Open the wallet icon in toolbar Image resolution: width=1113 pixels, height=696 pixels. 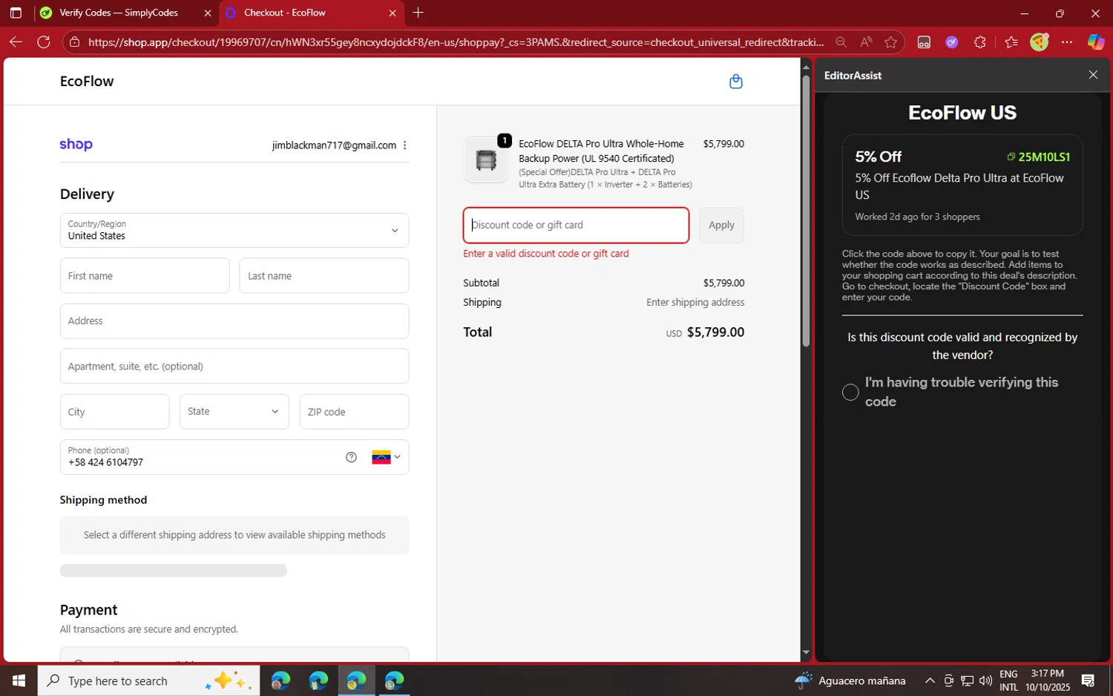pyautogui.click(x=924, y=42)
